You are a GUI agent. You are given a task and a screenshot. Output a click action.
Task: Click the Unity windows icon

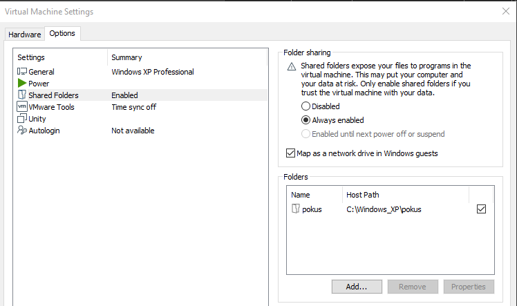(x=22, y=119)
